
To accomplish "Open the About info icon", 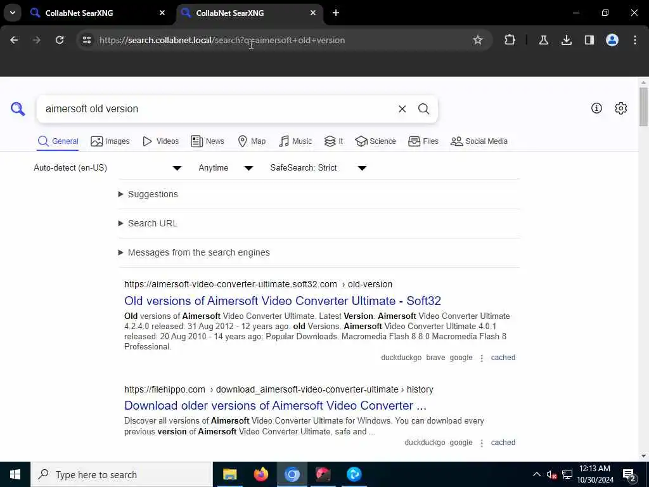I will [596, 108].
